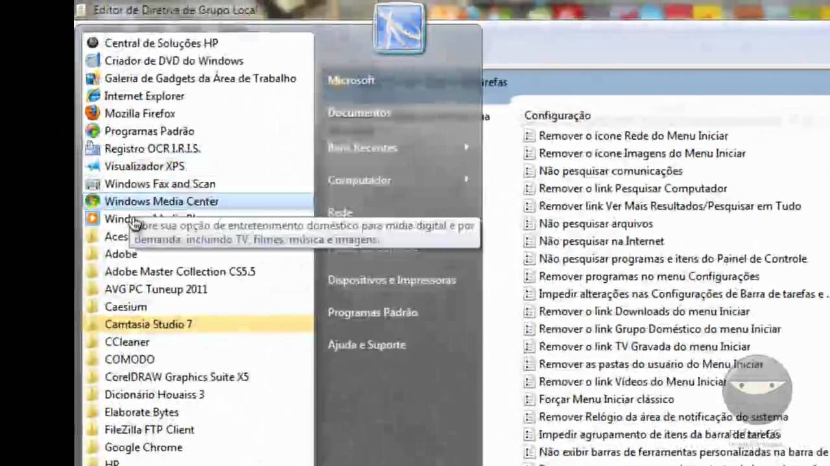Select policy Não pesquisar programas e itens do Painel

coord(673,258)
